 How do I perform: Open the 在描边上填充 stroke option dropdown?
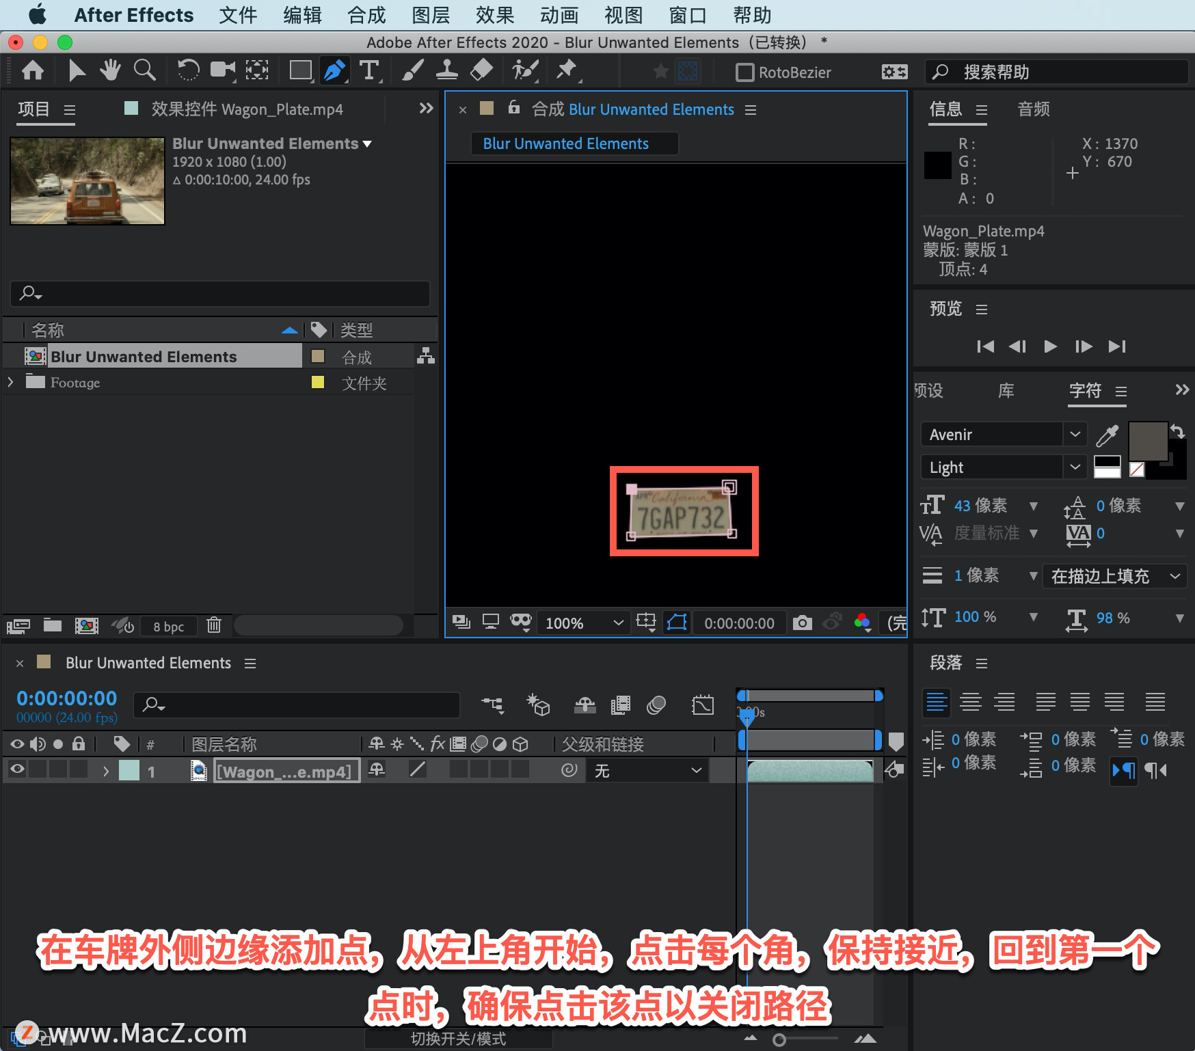pyautogui.click(x=1114, y=576)
